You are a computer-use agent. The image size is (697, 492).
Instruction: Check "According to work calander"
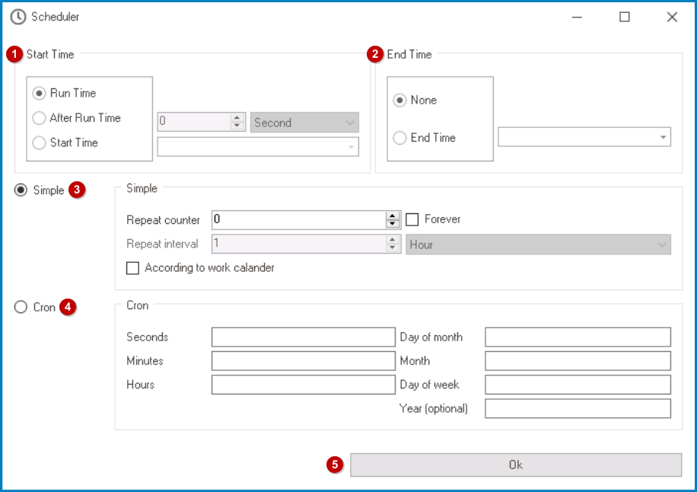[x=132, y=268]
